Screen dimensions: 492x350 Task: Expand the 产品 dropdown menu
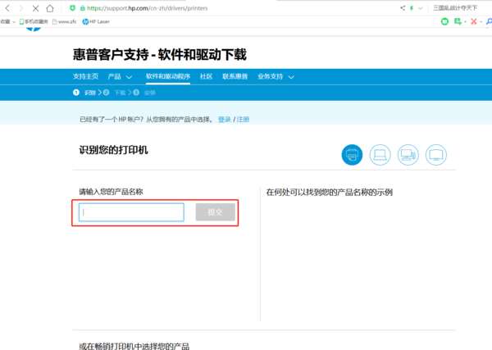coord(120,76)
